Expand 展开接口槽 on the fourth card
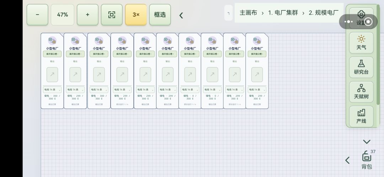 point(122,54)
